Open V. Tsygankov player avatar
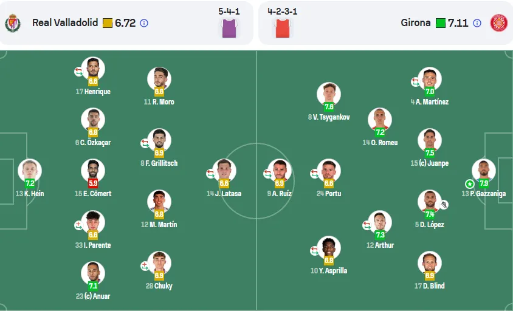Image resolution: width=513 pixels, height=311 pixels. point(328,94)
